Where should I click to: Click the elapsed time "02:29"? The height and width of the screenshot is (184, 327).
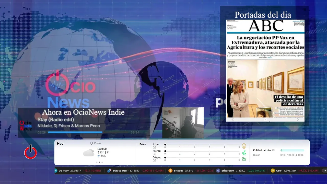(x=42, y=132)
